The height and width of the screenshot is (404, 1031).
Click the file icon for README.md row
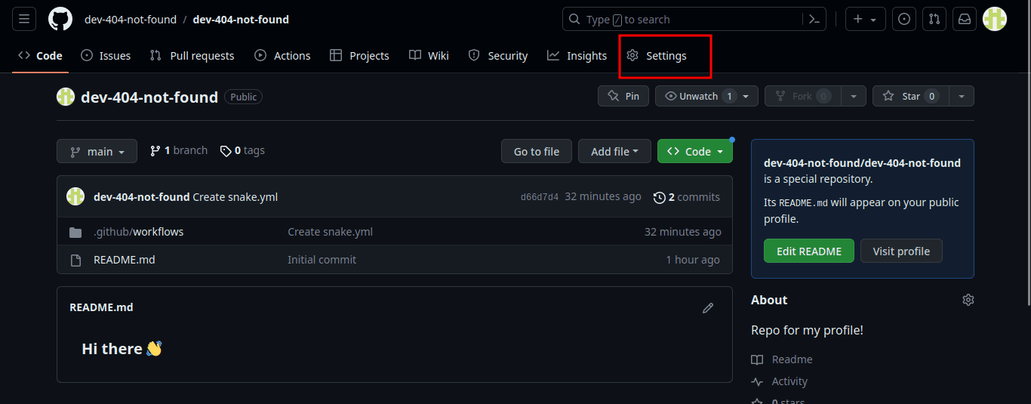75,260
